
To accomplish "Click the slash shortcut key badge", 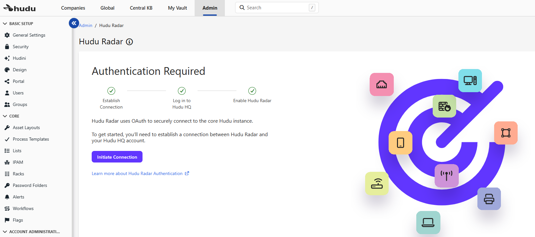I will pyautogui.click(x=312, y=8).
